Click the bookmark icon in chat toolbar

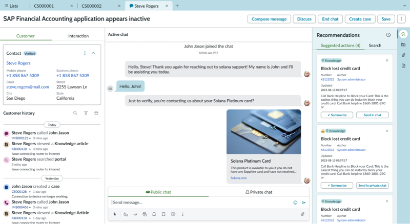163,214
